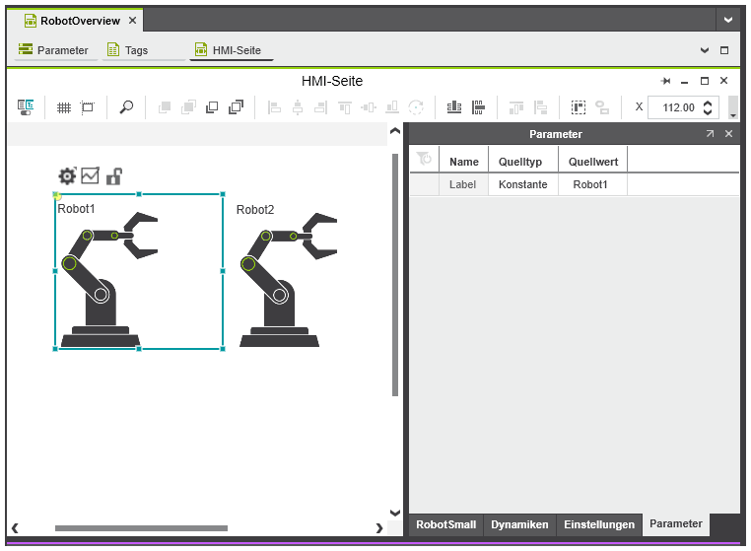
Task: Toggle the snap frame icon beside grid
Action: point(88,107)
